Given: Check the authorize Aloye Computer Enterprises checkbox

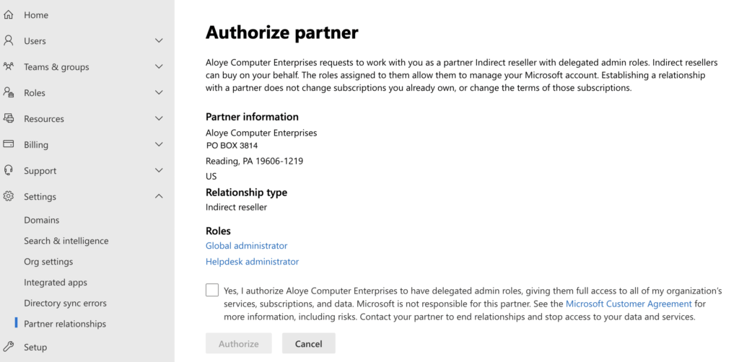Looking at the screenshot, I should click(212, 290).
